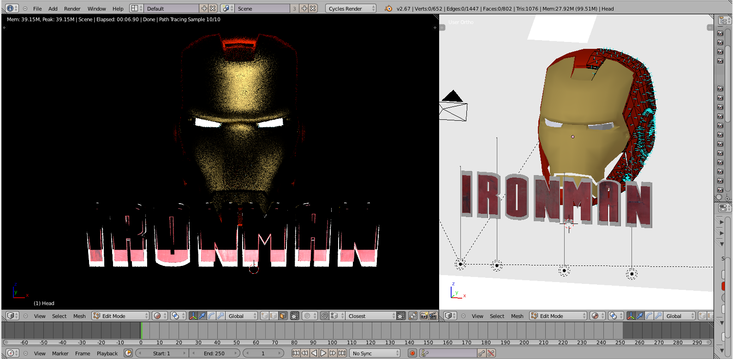This screenshot has width=733, height=359.
Task: Play the animation in reverse
Action: [x=314, y=353]
